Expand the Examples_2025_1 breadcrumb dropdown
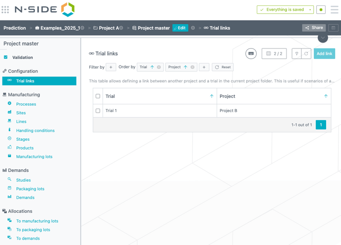 pyautogui.click(x=83, y=28)
